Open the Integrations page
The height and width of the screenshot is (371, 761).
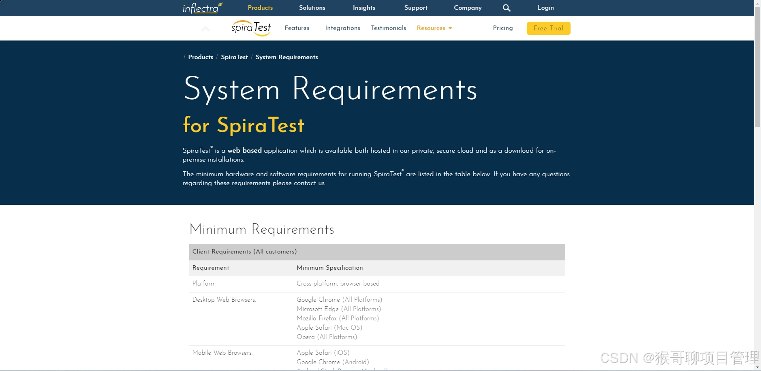342,28
